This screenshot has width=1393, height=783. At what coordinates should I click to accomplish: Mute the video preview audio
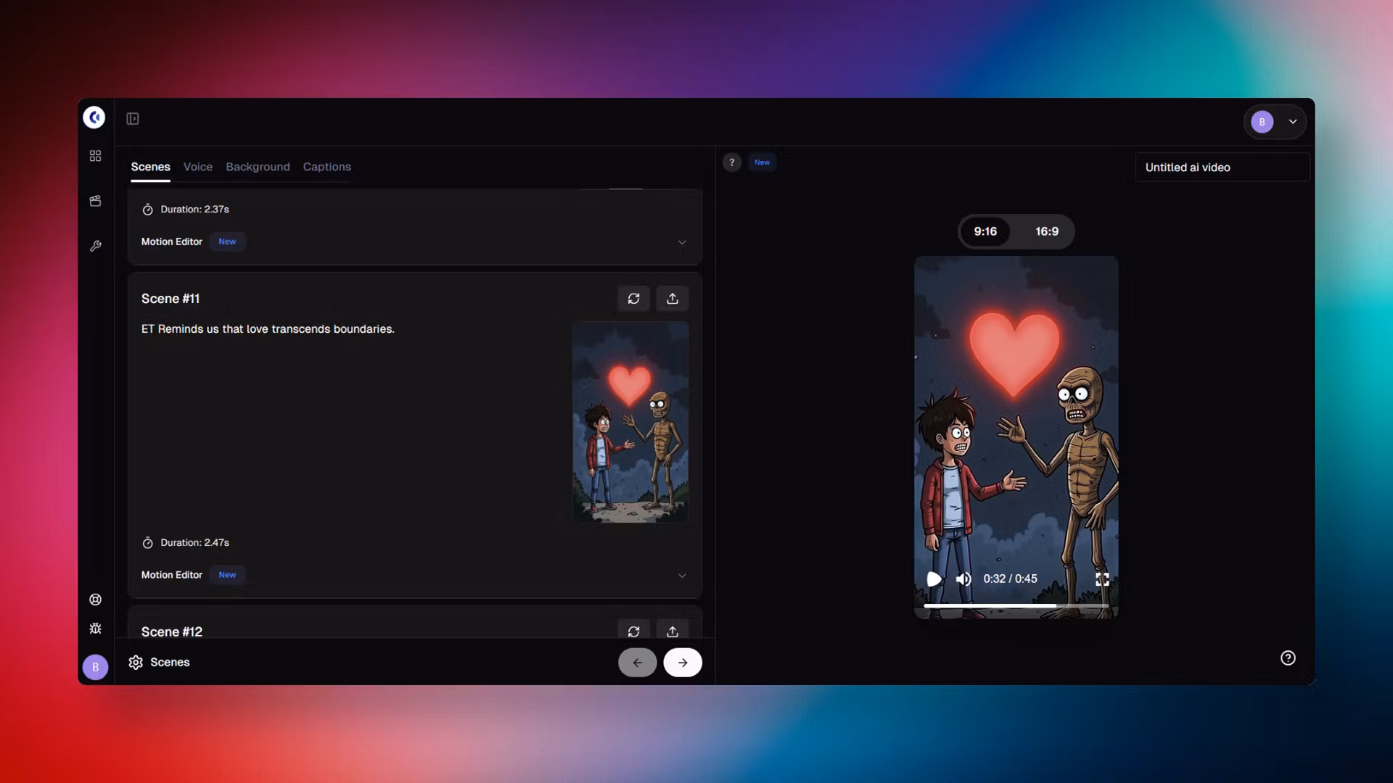(963, 579)
